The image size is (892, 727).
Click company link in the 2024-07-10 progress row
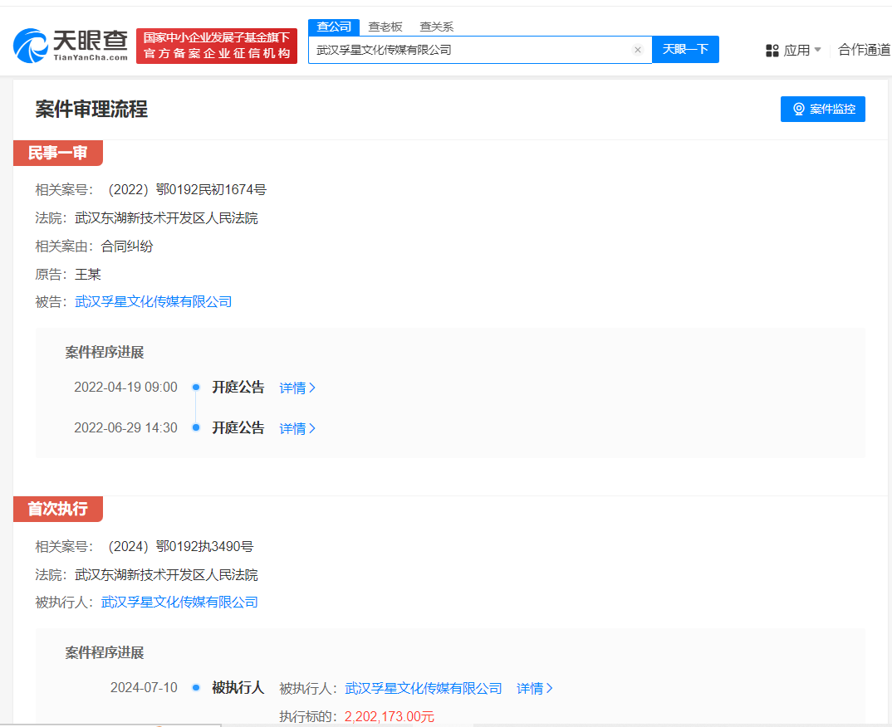pos(424,688)
